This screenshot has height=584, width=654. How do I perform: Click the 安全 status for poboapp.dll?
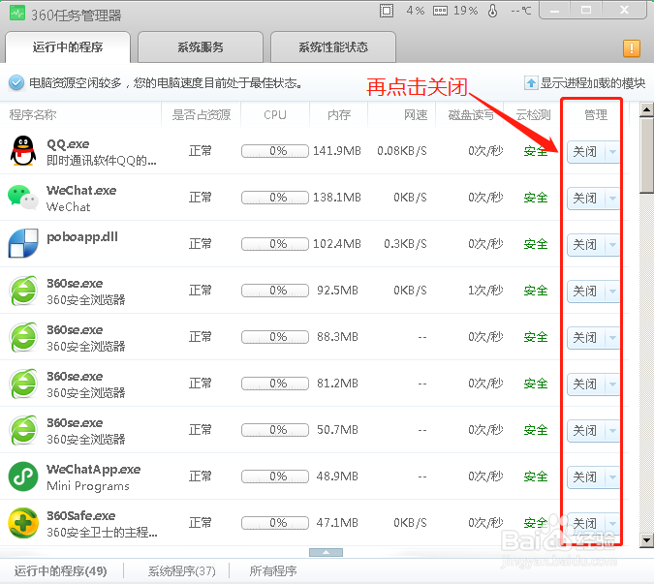(536, 244)
